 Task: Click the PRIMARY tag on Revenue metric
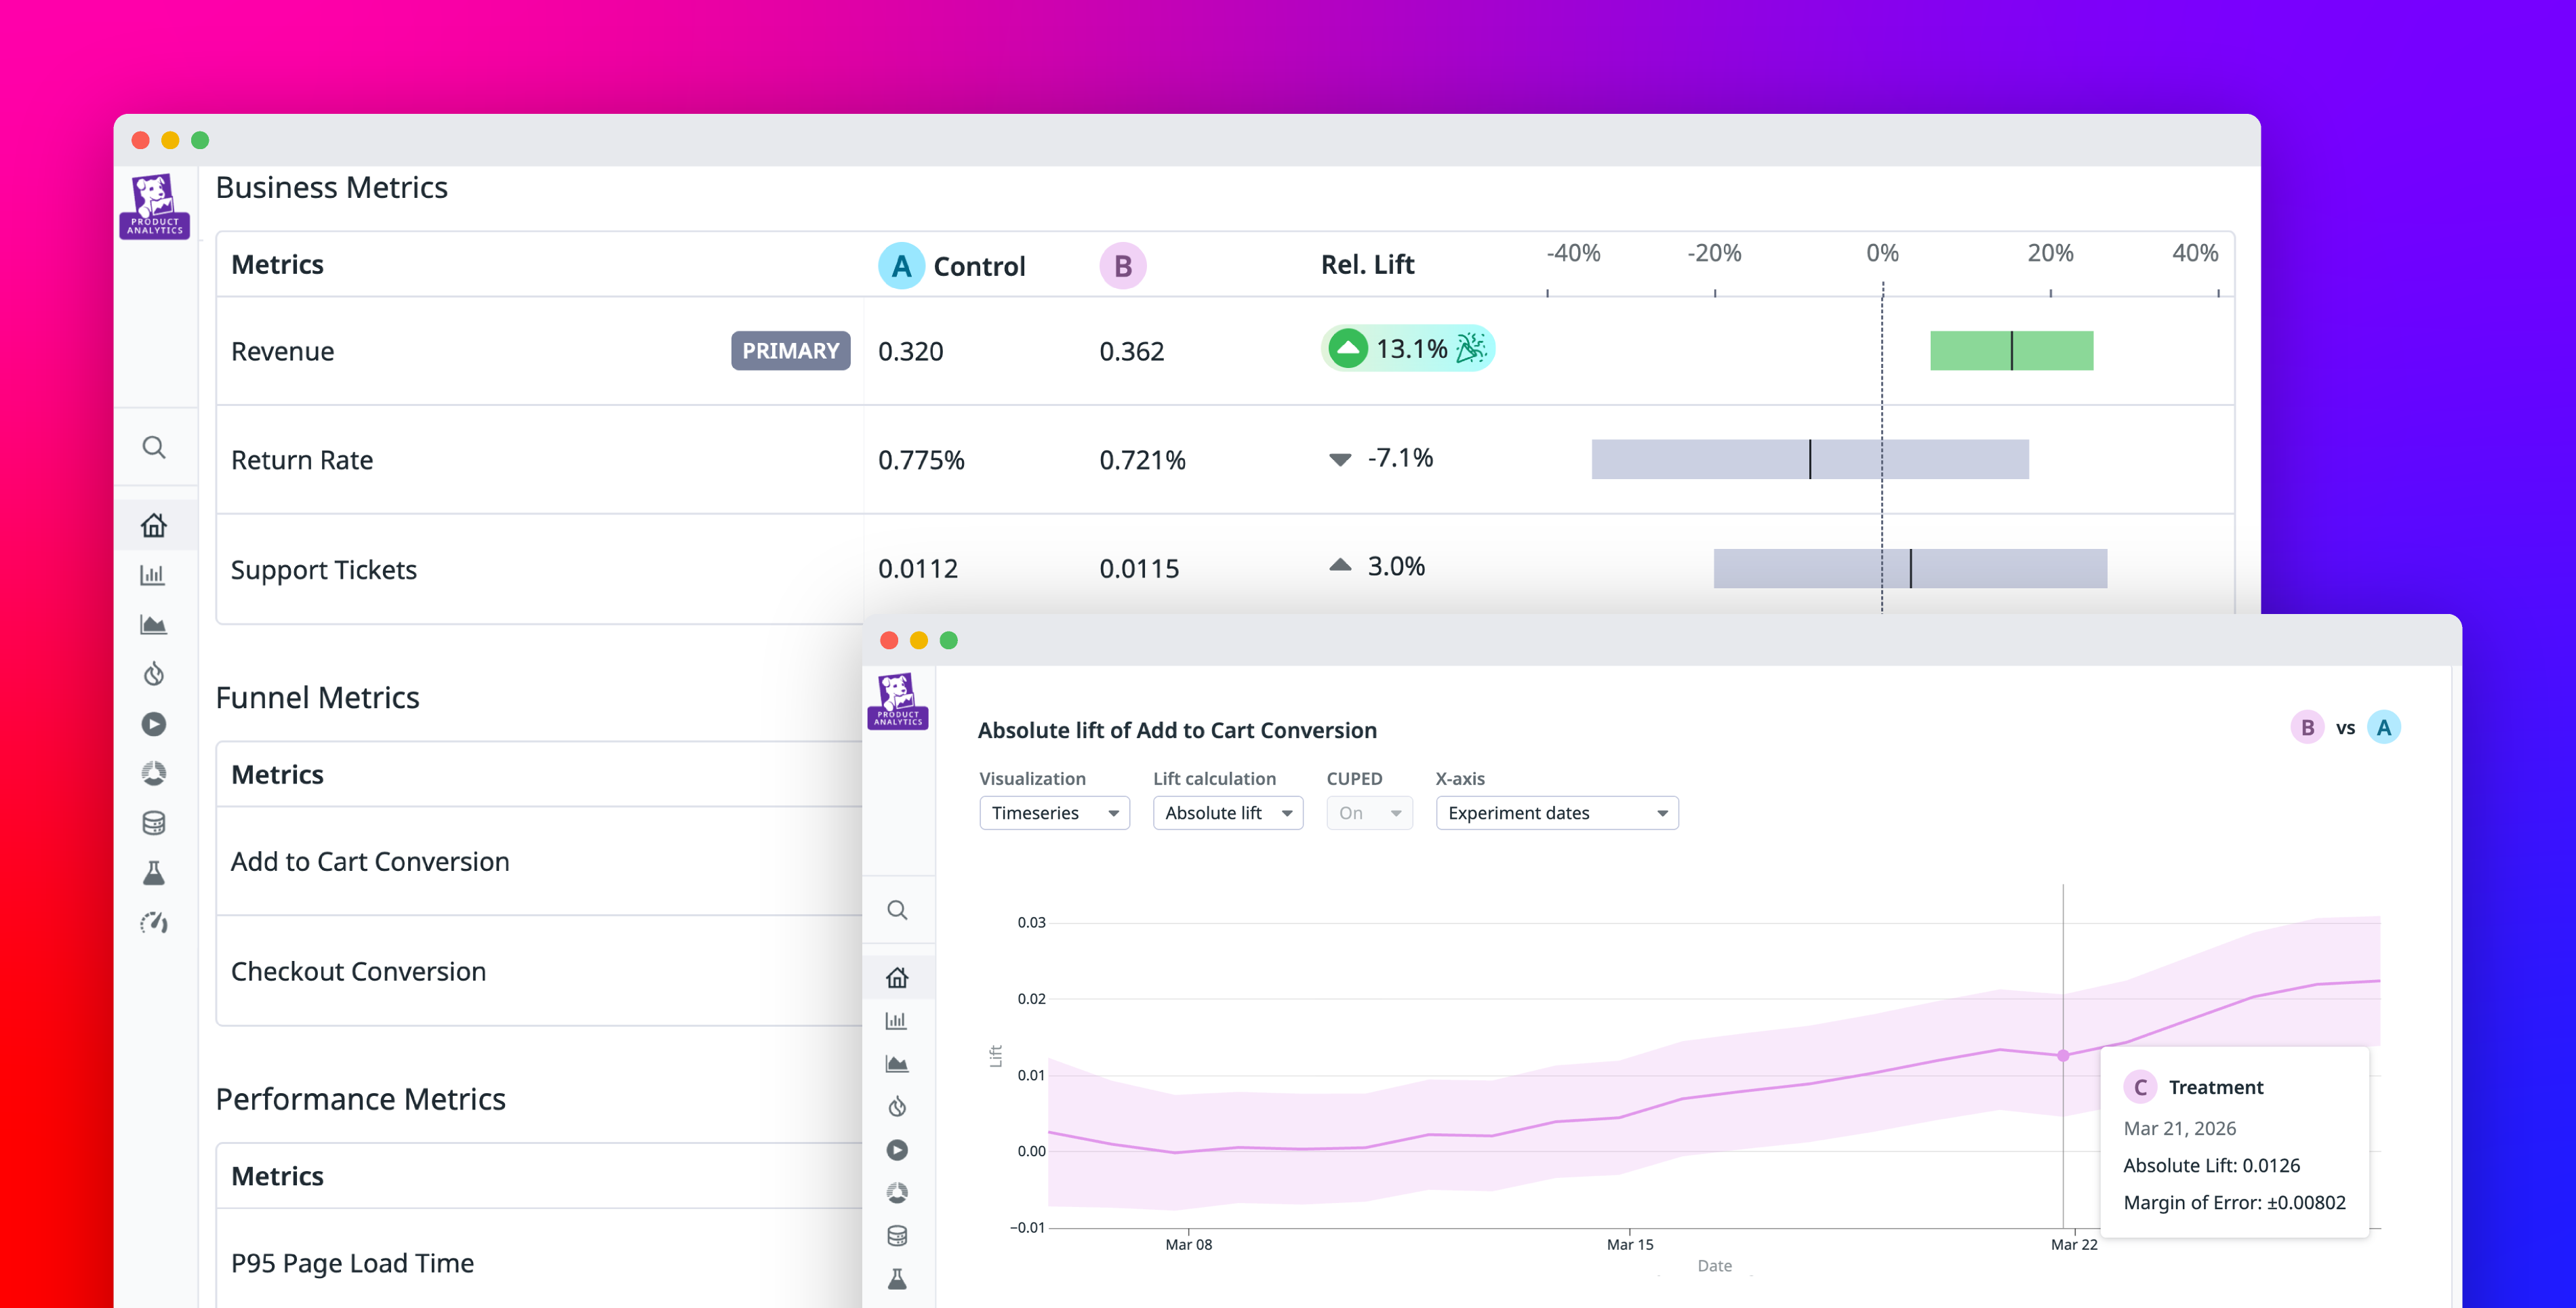790,351
